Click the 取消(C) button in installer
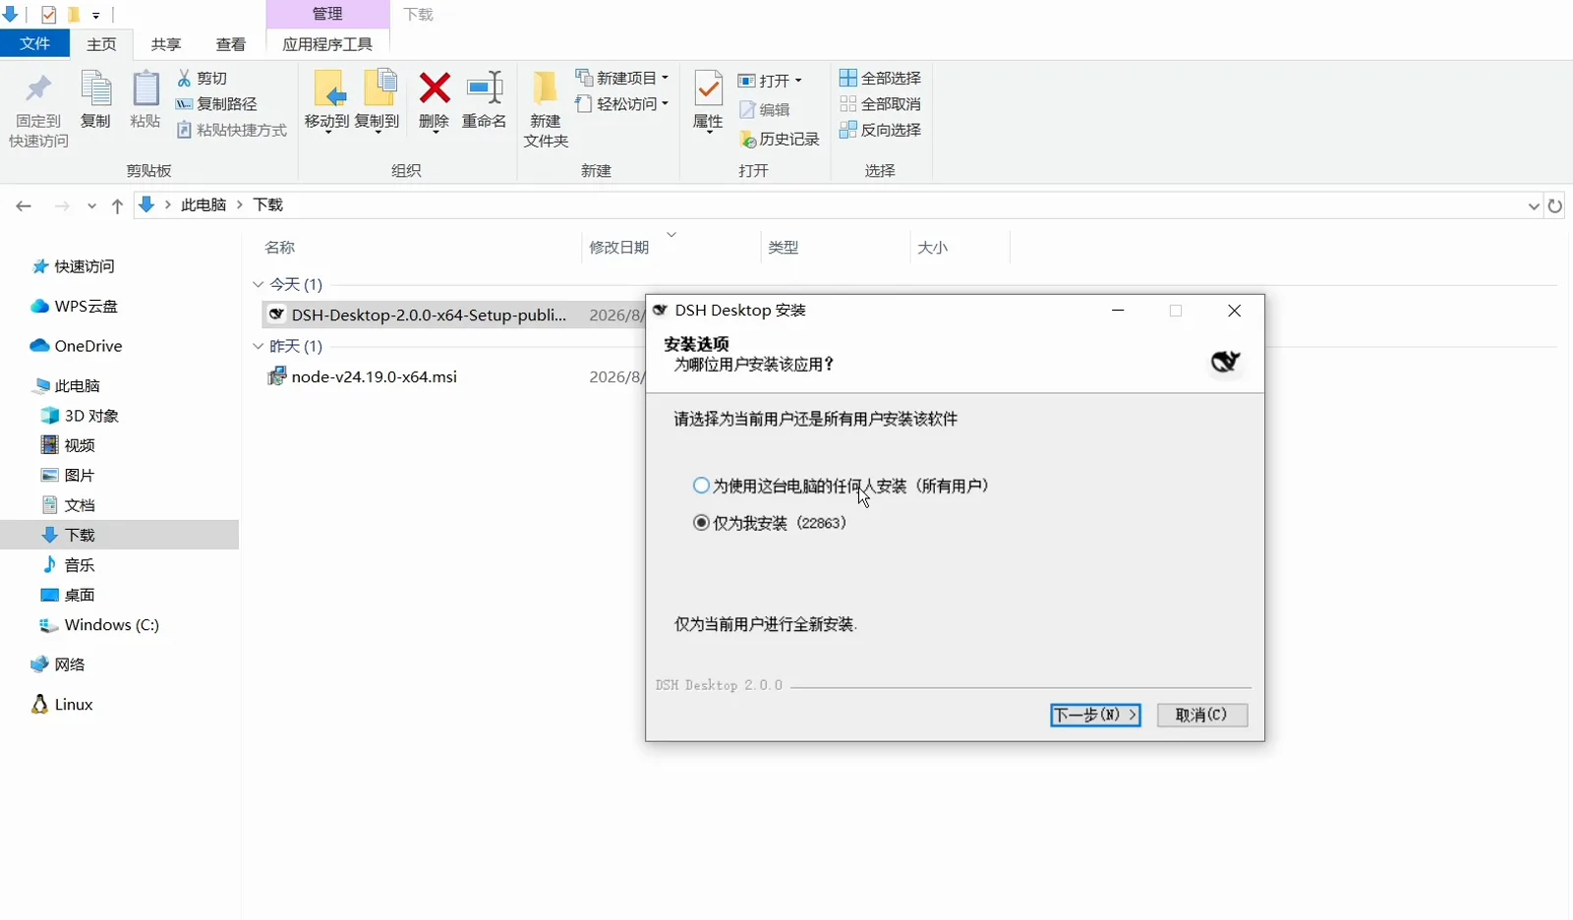This screenshot has width=1573, height=920. pos(1201,715)
